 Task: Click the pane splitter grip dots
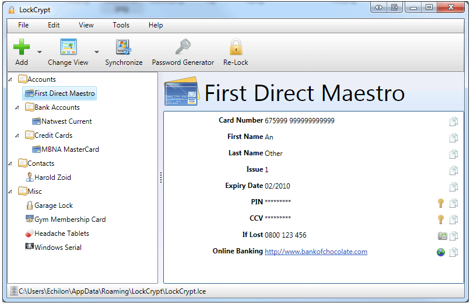pyautogui.click(x=161, y=177)
